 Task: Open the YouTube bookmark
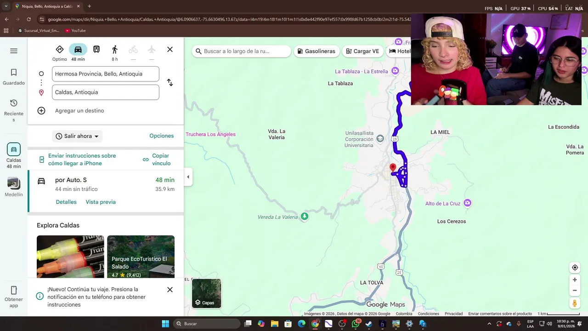75,31
